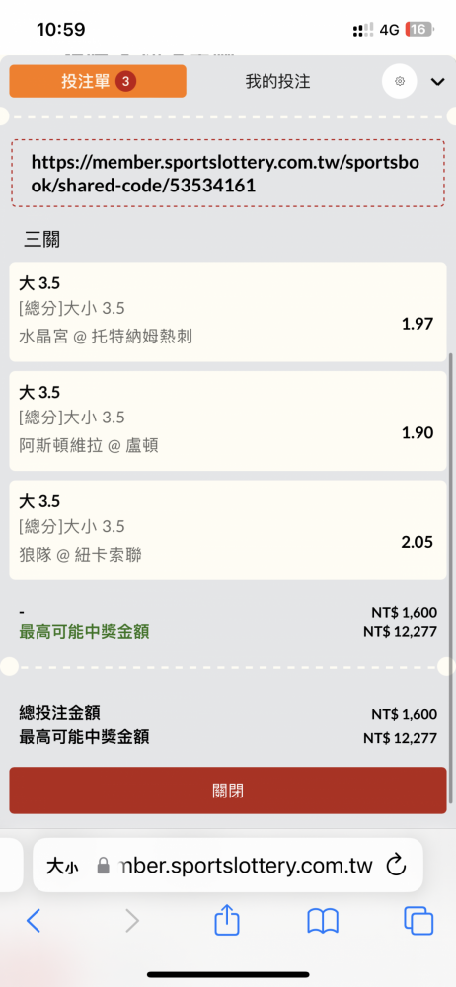This screenshot has width=456, height=987.
Task: Open Safari bookmarks book icon
Action: [x=323, y=921]
